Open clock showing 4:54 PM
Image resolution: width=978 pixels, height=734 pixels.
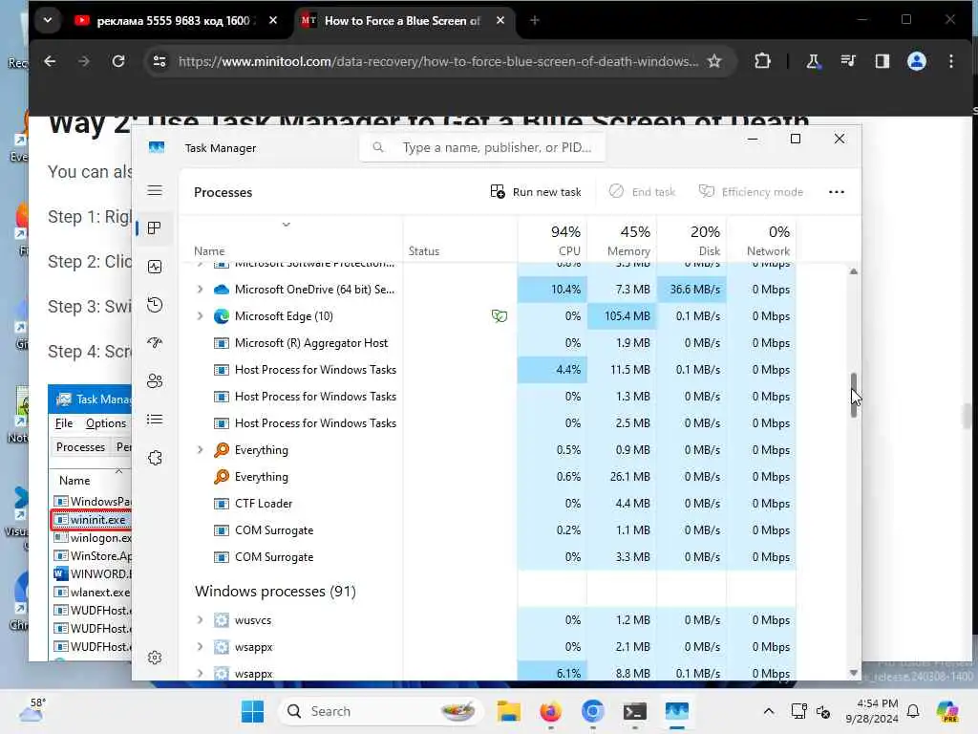(872, 711)
